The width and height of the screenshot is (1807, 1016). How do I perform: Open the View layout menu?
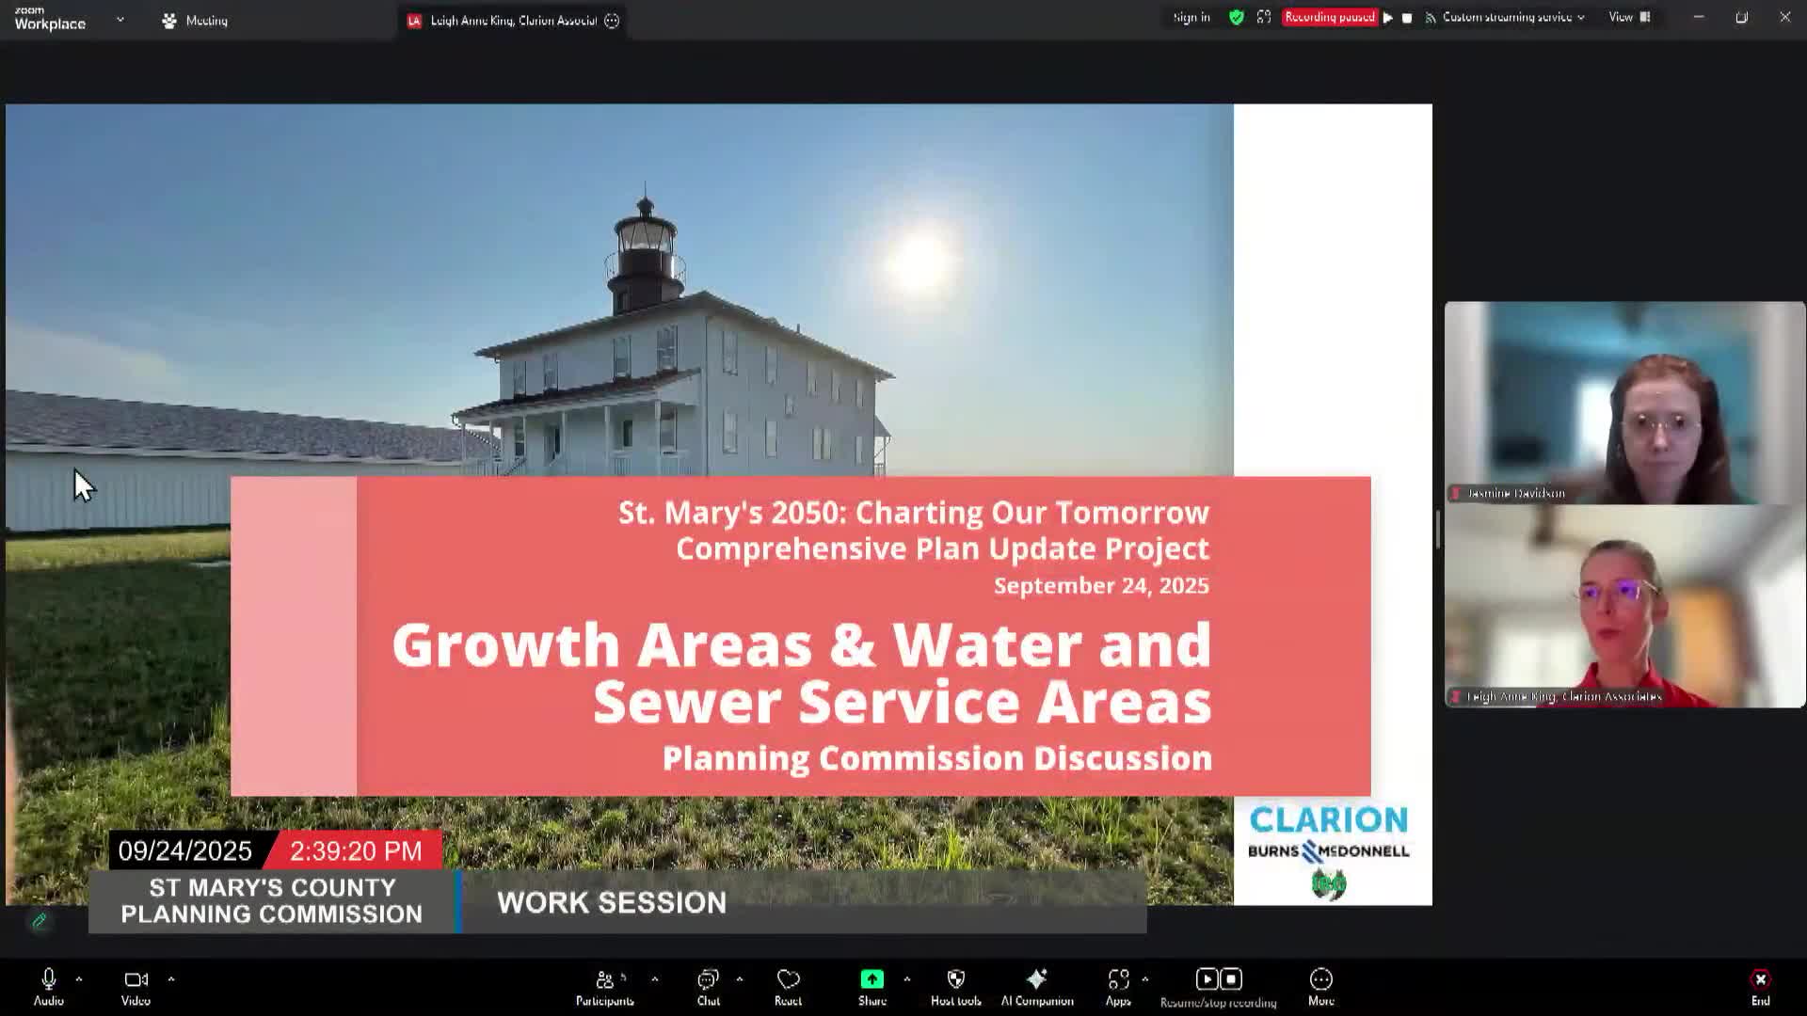[1628, 17]
